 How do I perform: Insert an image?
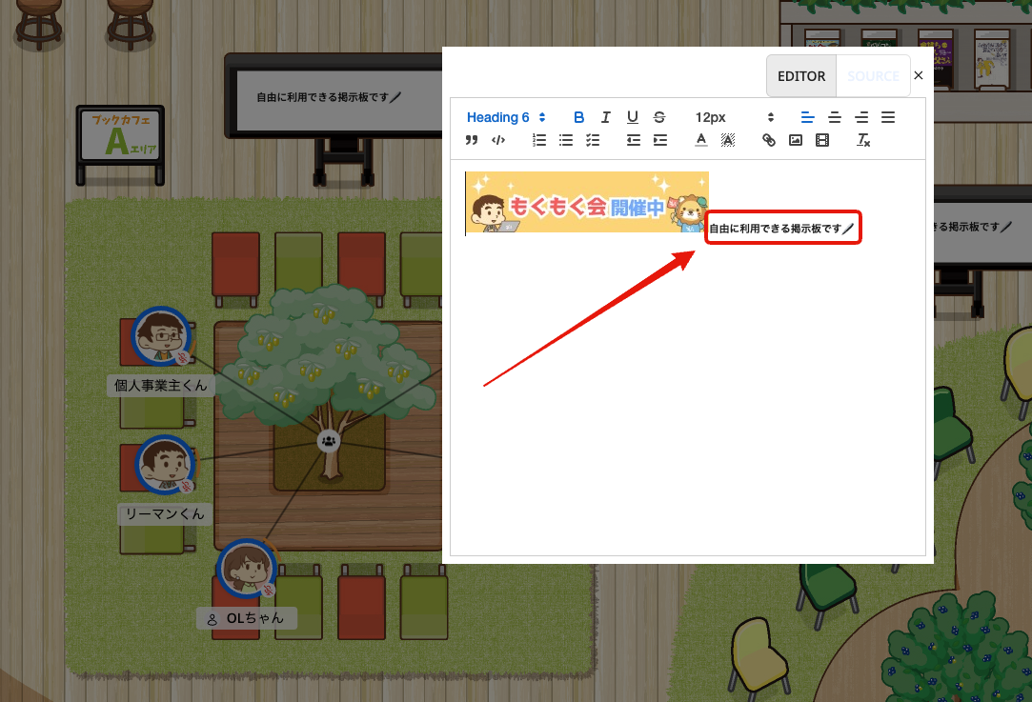click(x=796, y=140)
